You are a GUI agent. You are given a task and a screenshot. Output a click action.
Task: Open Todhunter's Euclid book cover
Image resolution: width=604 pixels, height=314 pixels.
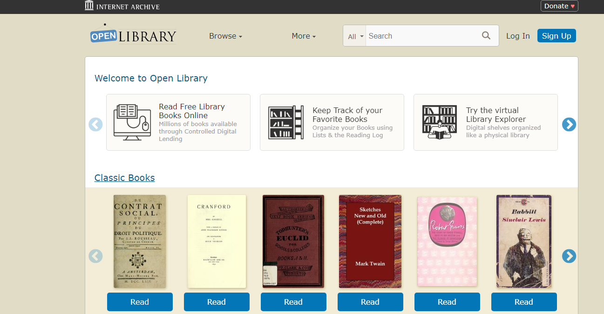click(293, 241)
